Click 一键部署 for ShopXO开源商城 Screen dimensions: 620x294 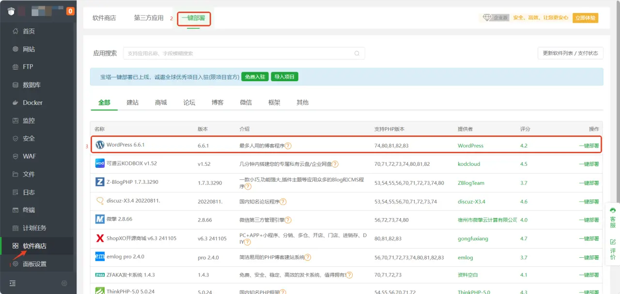click(x=589, y=238)
